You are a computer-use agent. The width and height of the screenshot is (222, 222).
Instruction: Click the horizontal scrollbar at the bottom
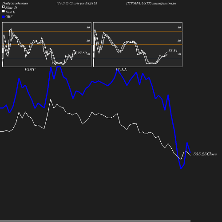coord(95,221)
